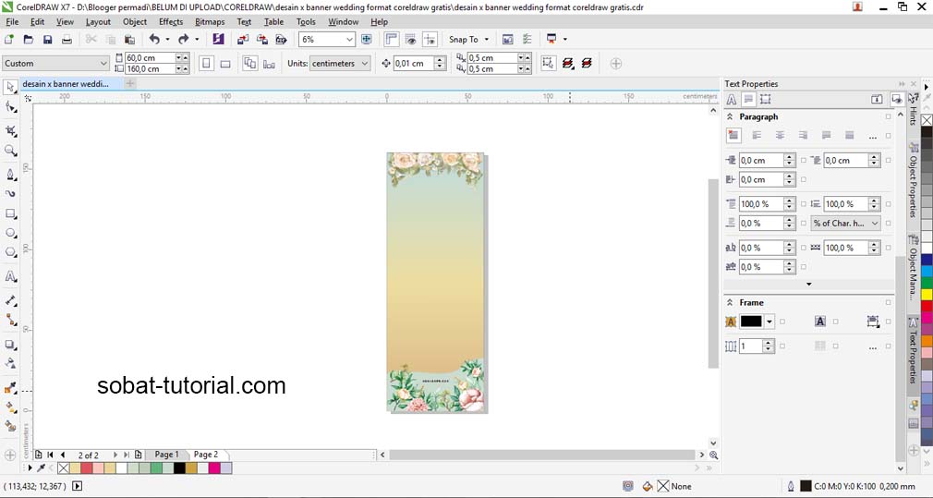Select the Freehand tool

point(10,175)
